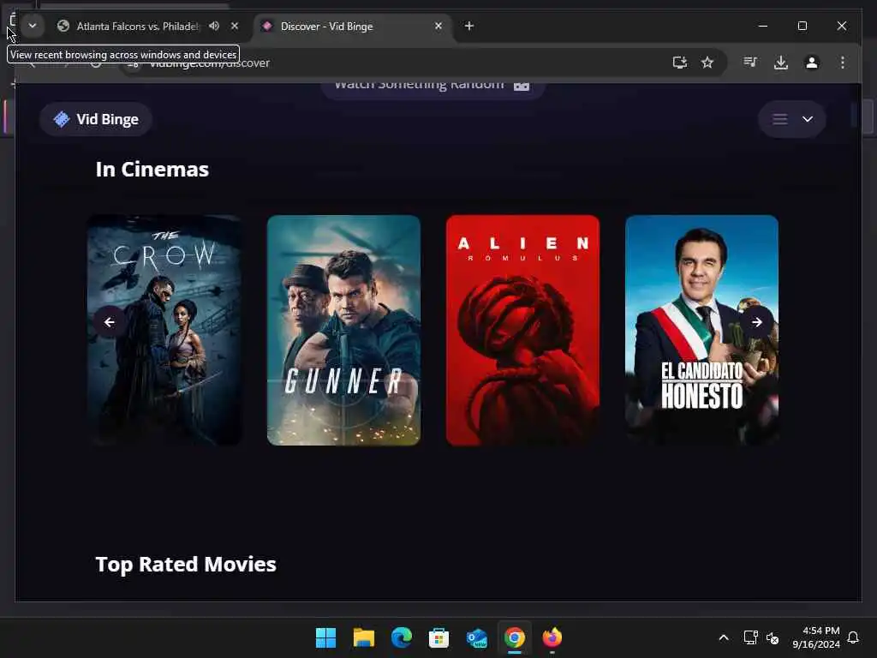Open Outlook from the taskbar

476,637
